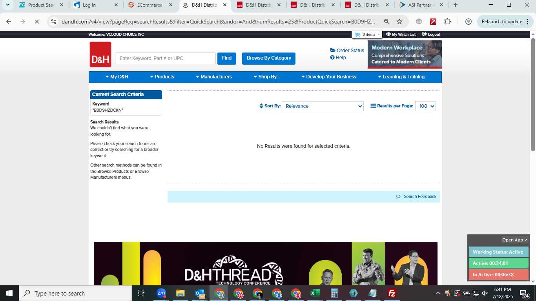Expand the Learning & Training menu
The height and width of the screenshot is (301, 536).
[x=401, y=77]
